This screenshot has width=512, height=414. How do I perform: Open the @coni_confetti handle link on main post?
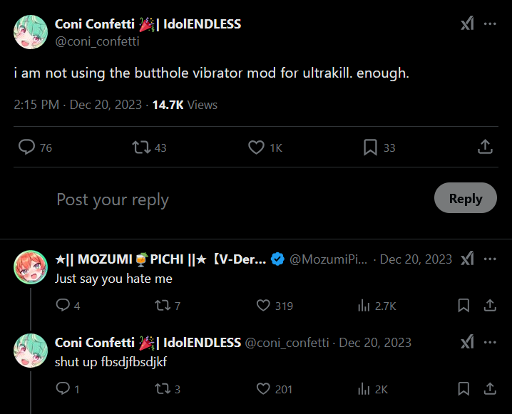(x=97, y=41)
